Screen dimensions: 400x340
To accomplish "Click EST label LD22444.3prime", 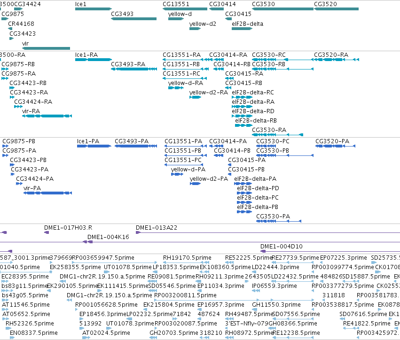I will click(x=275, y=267).
